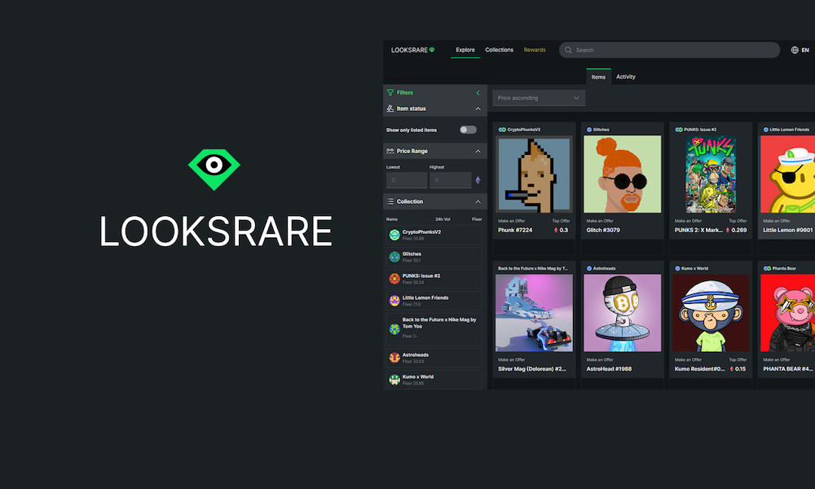
Task: Click the Kumo x World collection avatar
Action: pos(394,379)
